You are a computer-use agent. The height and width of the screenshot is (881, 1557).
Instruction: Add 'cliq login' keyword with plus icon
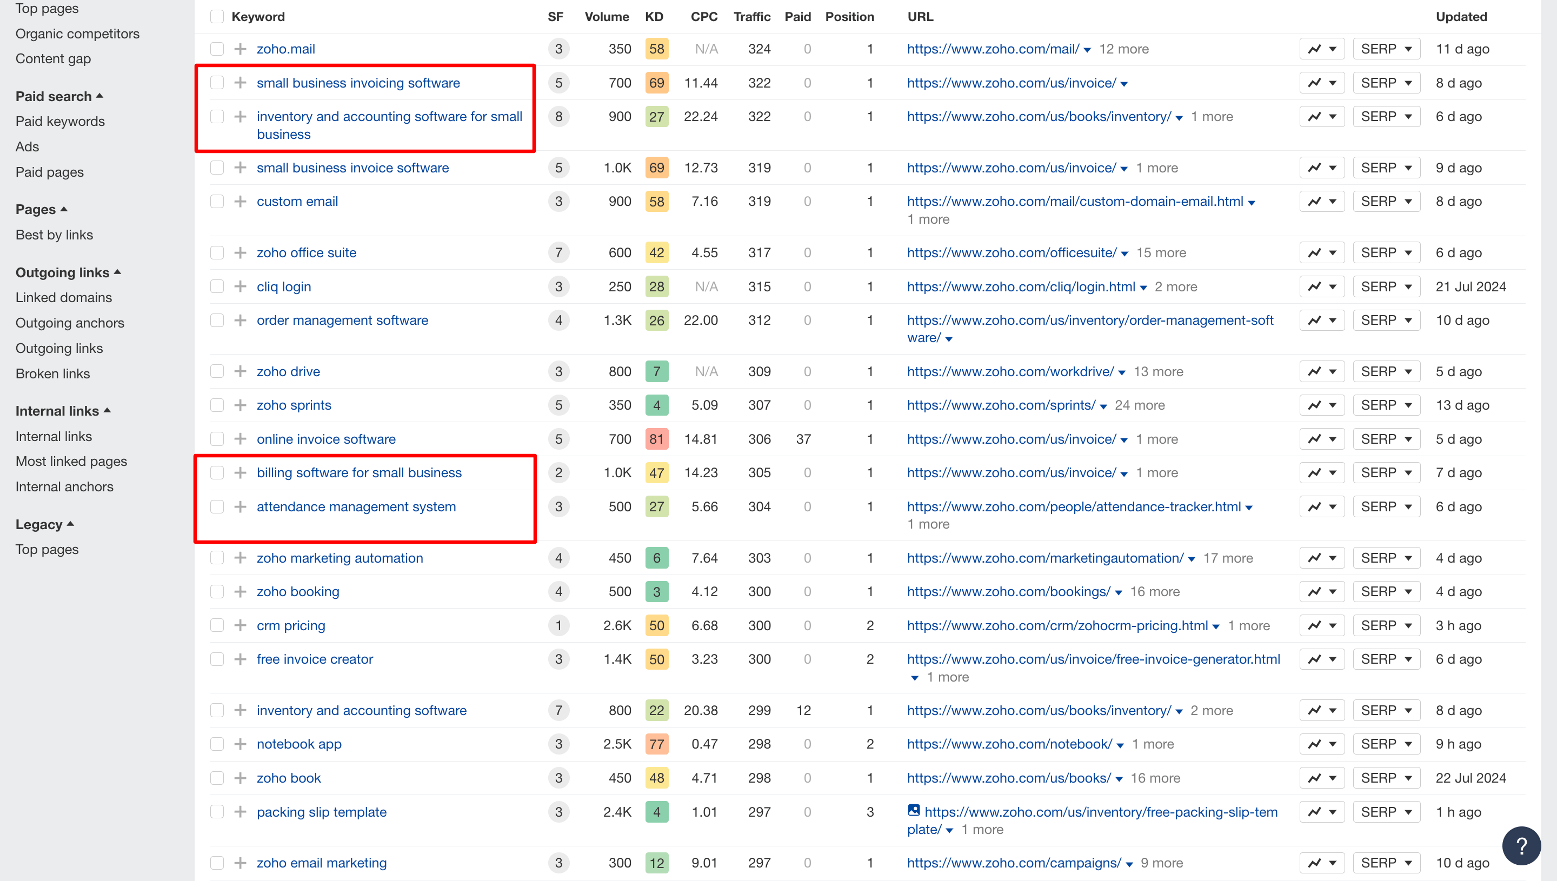(240, 287)
